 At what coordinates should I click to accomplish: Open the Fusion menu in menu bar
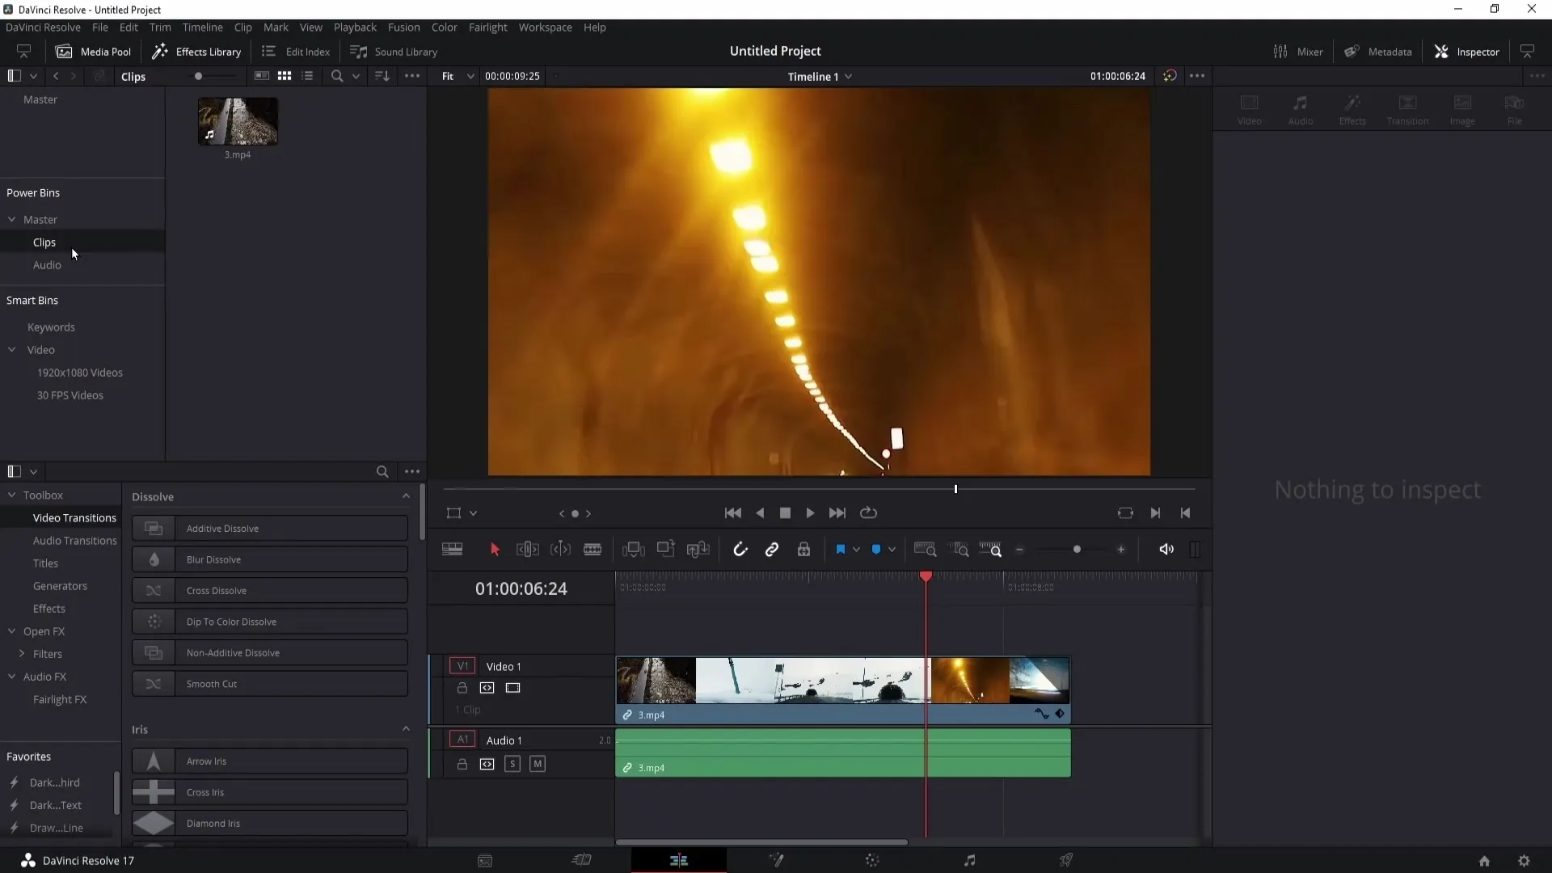404,27
